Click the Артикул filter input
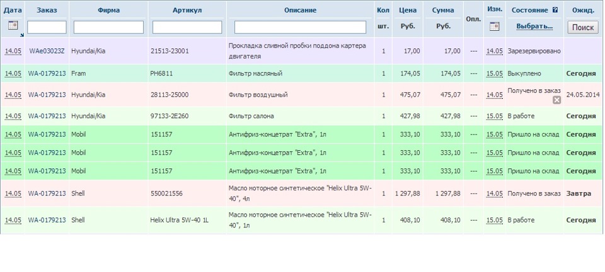The width and height of the screenshot is (605, 272). pyautogui.click(x=187, y=27)
